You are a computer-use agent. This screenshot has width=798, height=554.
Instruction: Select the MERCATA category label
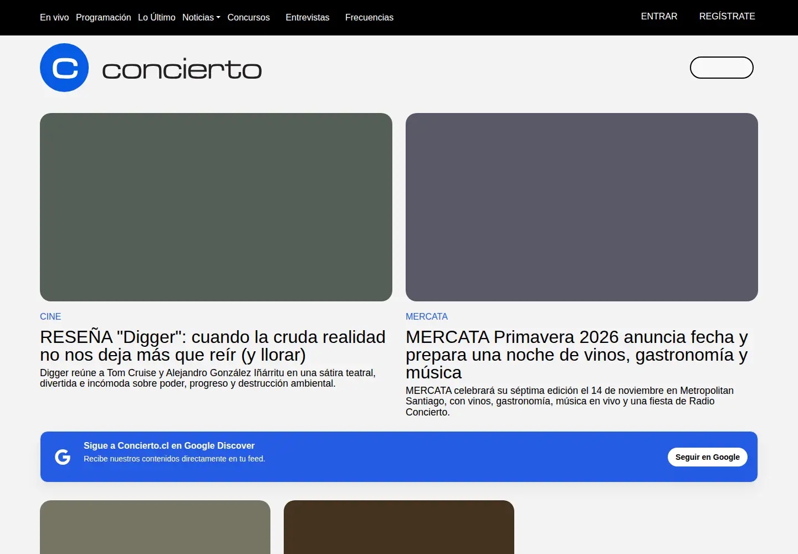427,316
